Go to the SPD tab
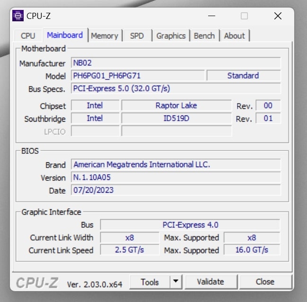Image resolution: width=307 pixels, height=302 pixels. 137,36
